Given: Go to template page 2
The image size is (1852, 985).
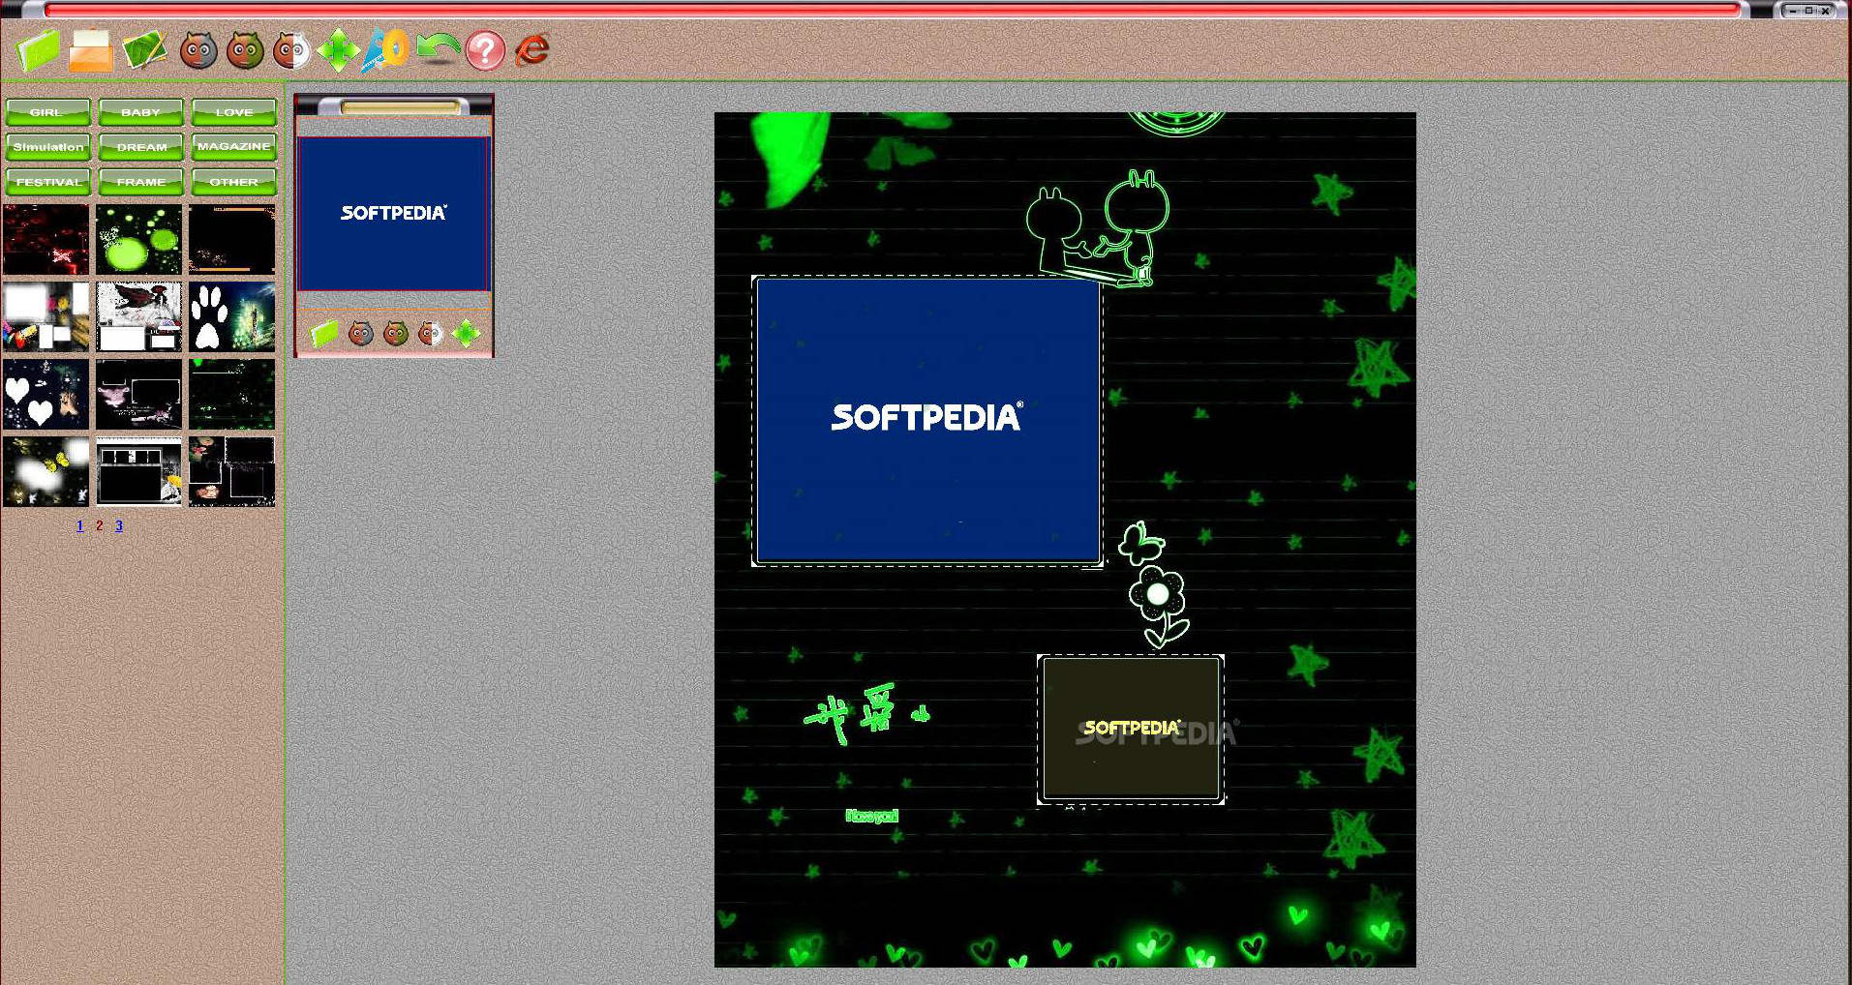Looking at the screenshot, I should coord(99,525).
